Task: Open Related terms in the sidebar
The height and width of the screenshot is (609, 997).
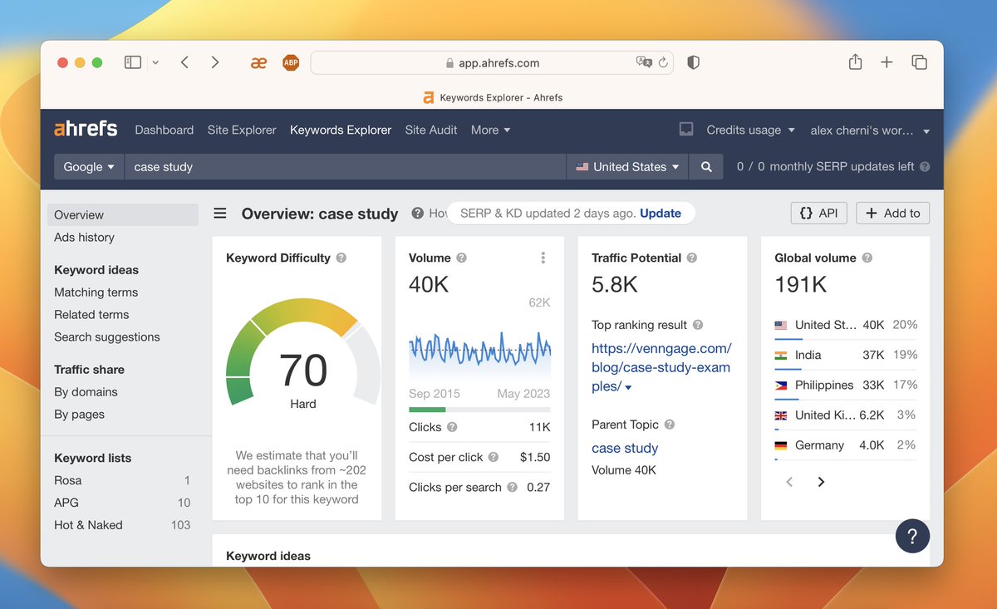Action: pyautogui.click(x=91, y=314)
